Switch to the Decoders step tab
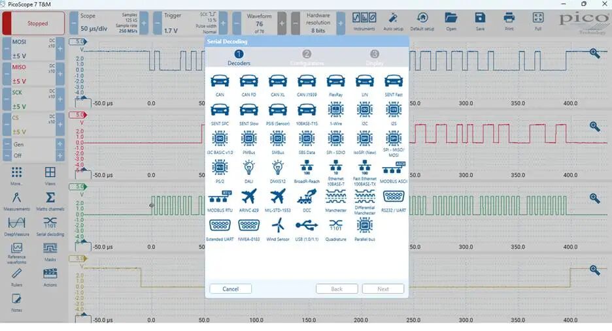Viewport: 612px width, 331px height. (239, 57)
